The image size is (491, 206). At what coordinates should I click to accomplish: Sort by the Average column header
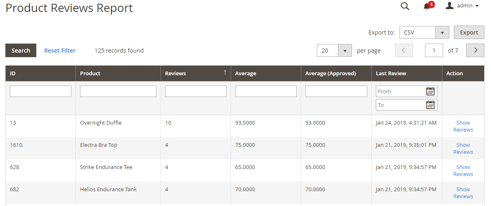coord(245,73)
